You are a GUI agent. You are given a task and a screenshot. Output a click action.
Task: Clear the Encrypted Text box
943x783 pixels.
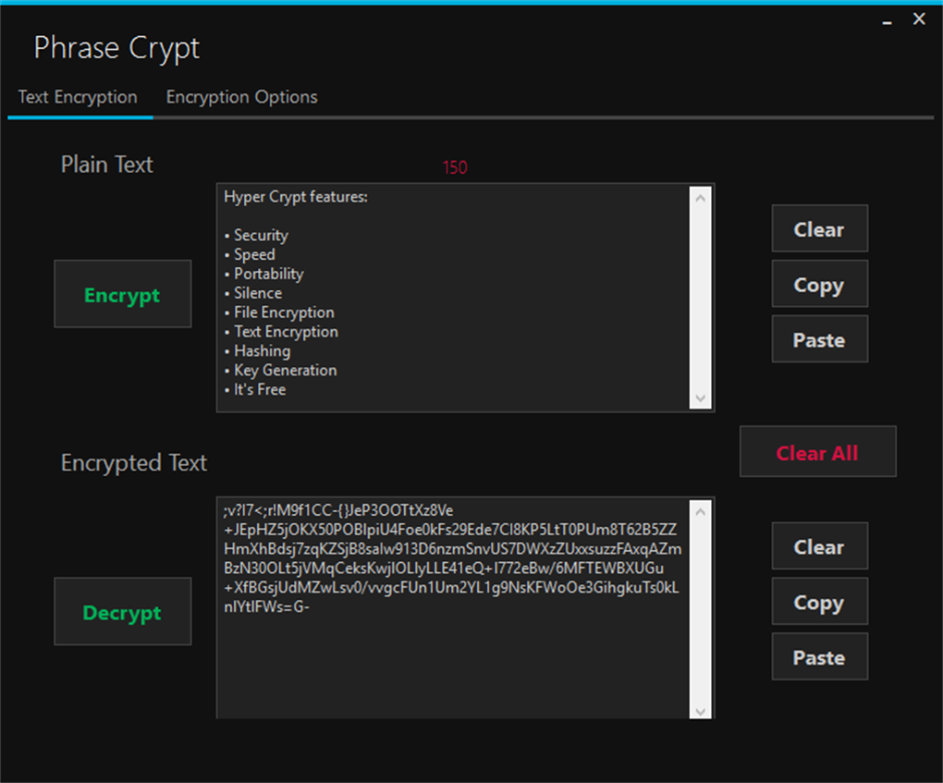820,546
